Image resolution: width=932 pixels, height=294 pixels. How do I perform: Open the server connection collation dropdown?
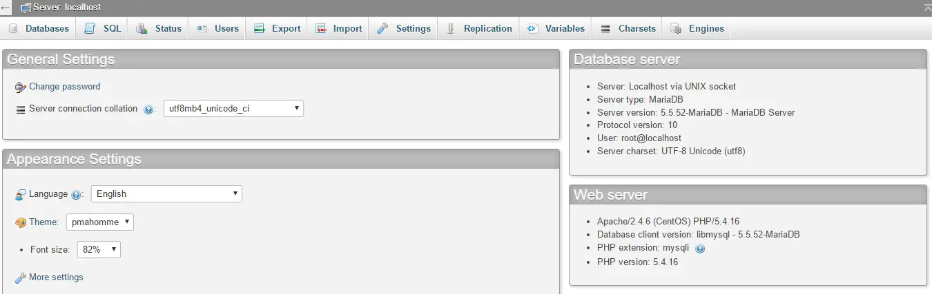pos(233,108)
